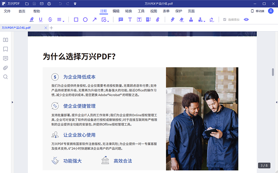This screenshot has width=278, height=173.
Task: Add a new document tab
Action: (51, 28)
